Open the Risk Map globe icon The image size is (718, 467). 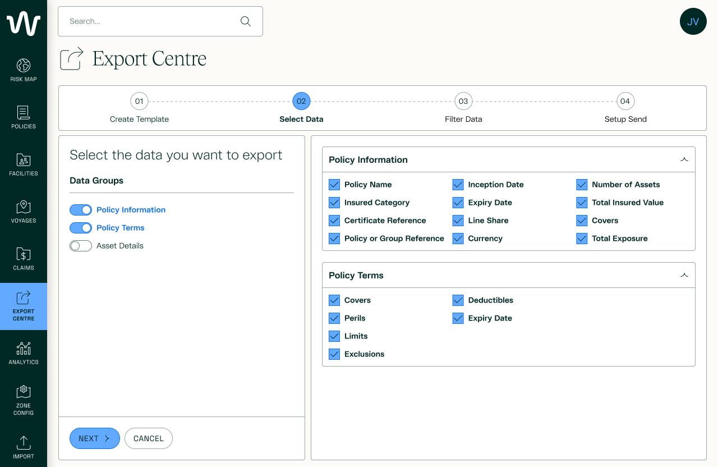click(24, 65)
